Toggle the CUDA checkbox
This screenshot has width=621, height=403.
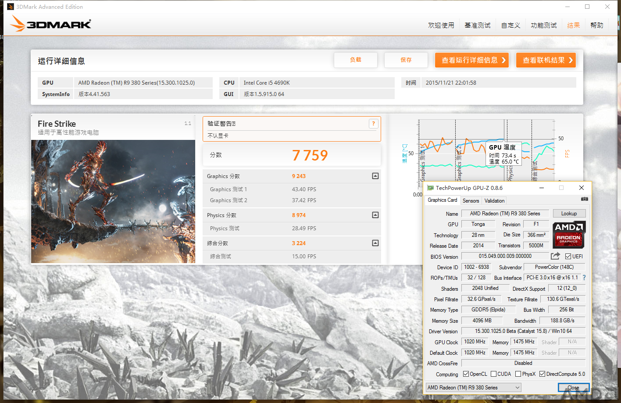coord(493,374)
